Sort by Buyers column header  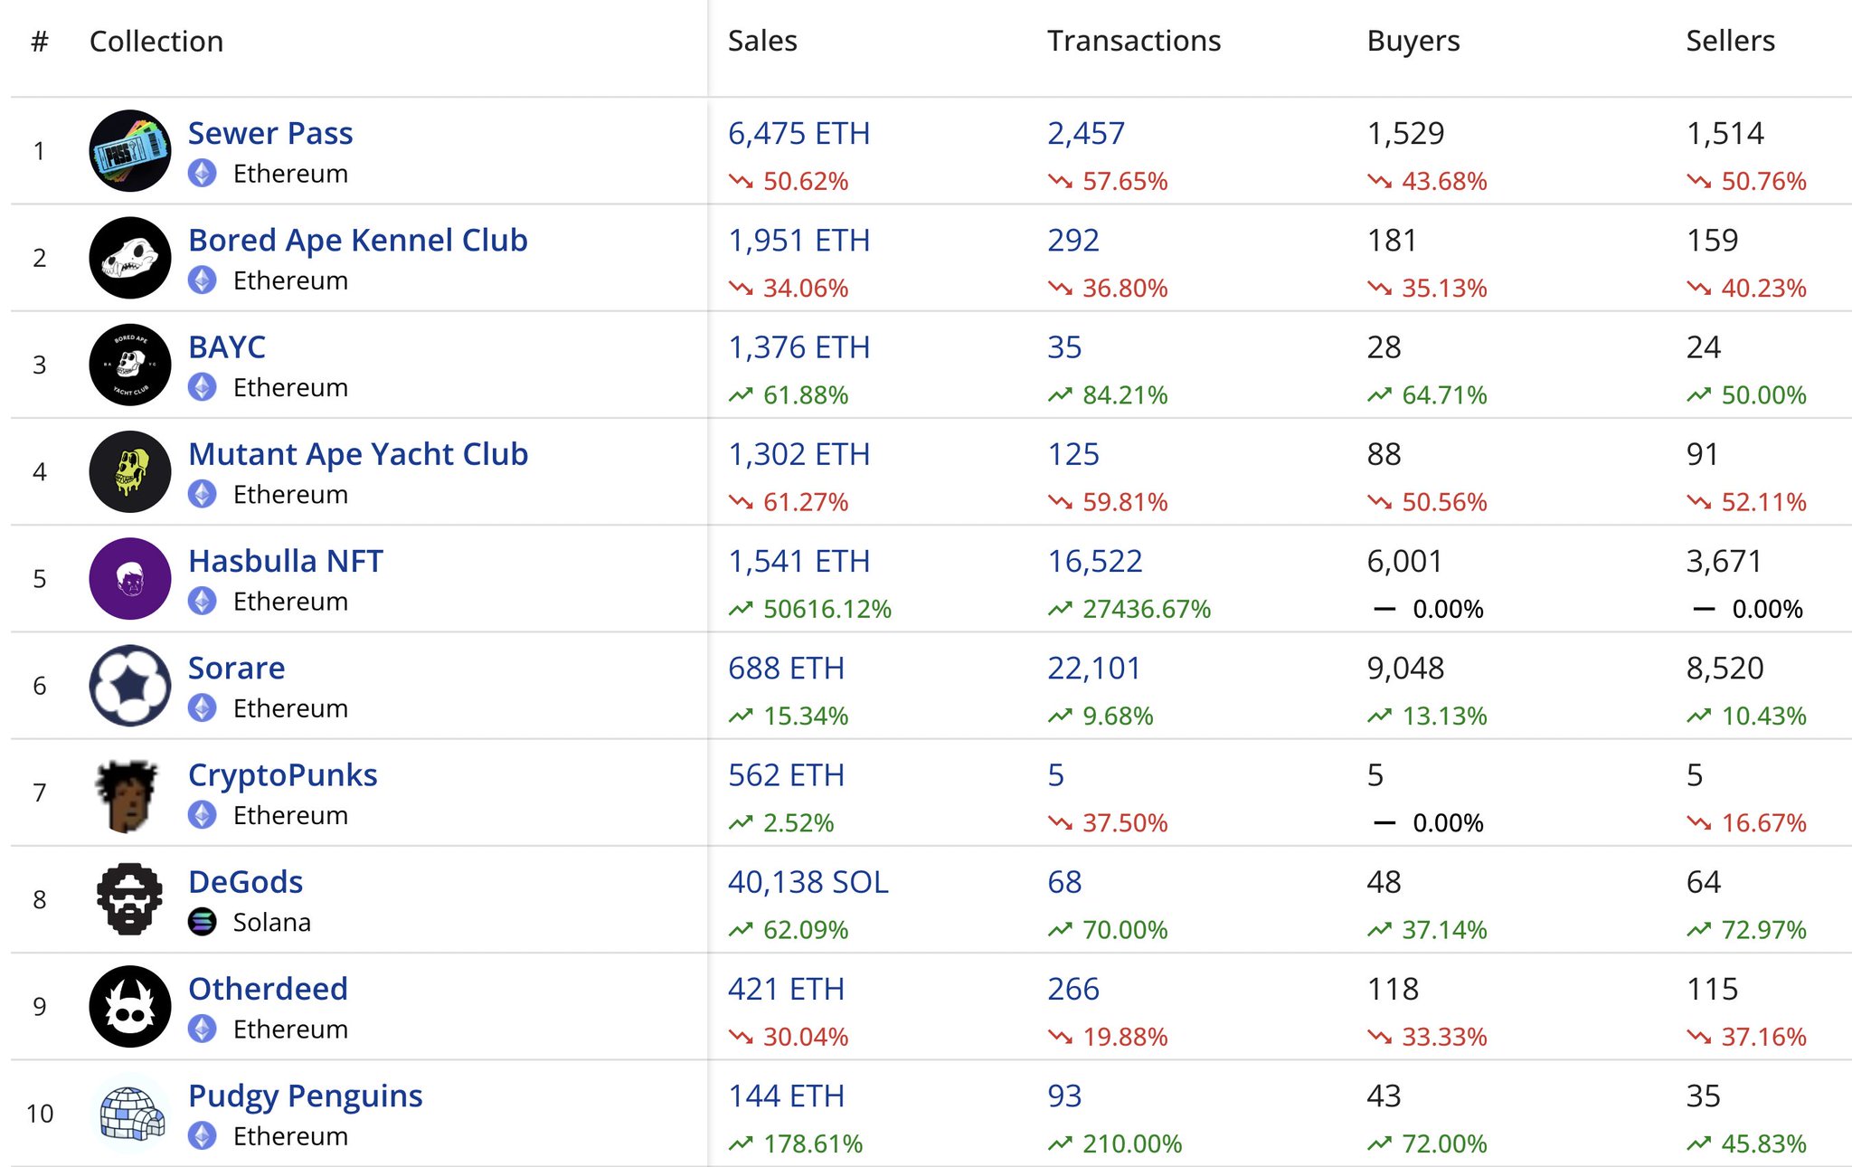pyautogui.click(x=1413, y=41)
